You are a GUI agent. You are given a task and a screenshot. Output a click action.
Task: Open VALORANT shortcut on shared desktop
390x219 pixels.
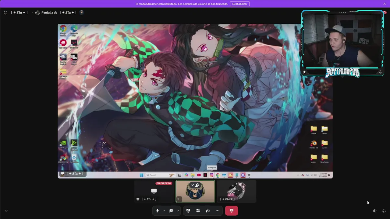[x=74, y=44]
